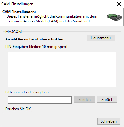
Task: Open the Hauptmenü of the CAM
Action: [101, 38]
